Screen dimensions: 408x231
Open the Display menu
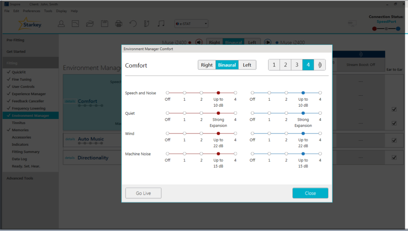click(x=61, y=11)
